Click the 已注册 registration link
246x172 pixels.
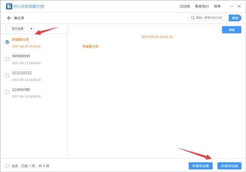185,7
